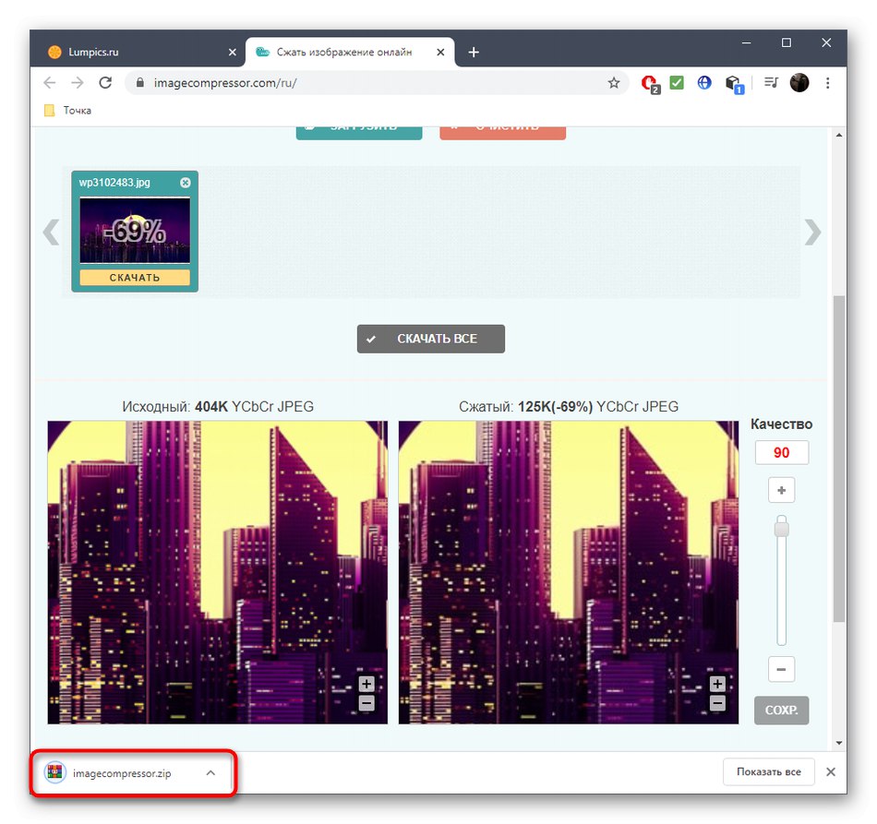The image size is (877, 824).
Task: Open the red Opera-style extension icon
Action: [649, 83]
